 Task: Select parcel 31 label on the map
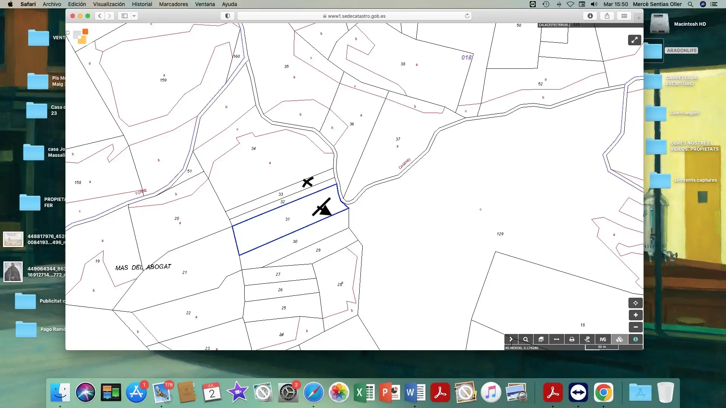tap(287, 219)
